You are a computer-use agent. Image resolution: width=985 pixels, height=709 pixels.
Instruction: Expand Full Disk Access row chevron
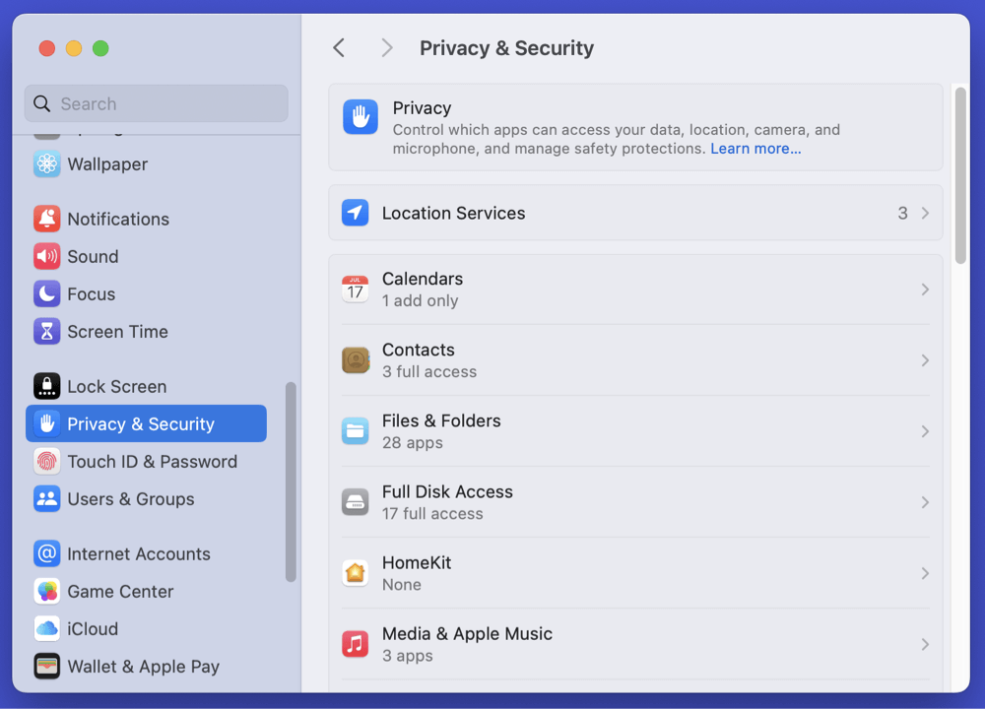pos(925,502)
